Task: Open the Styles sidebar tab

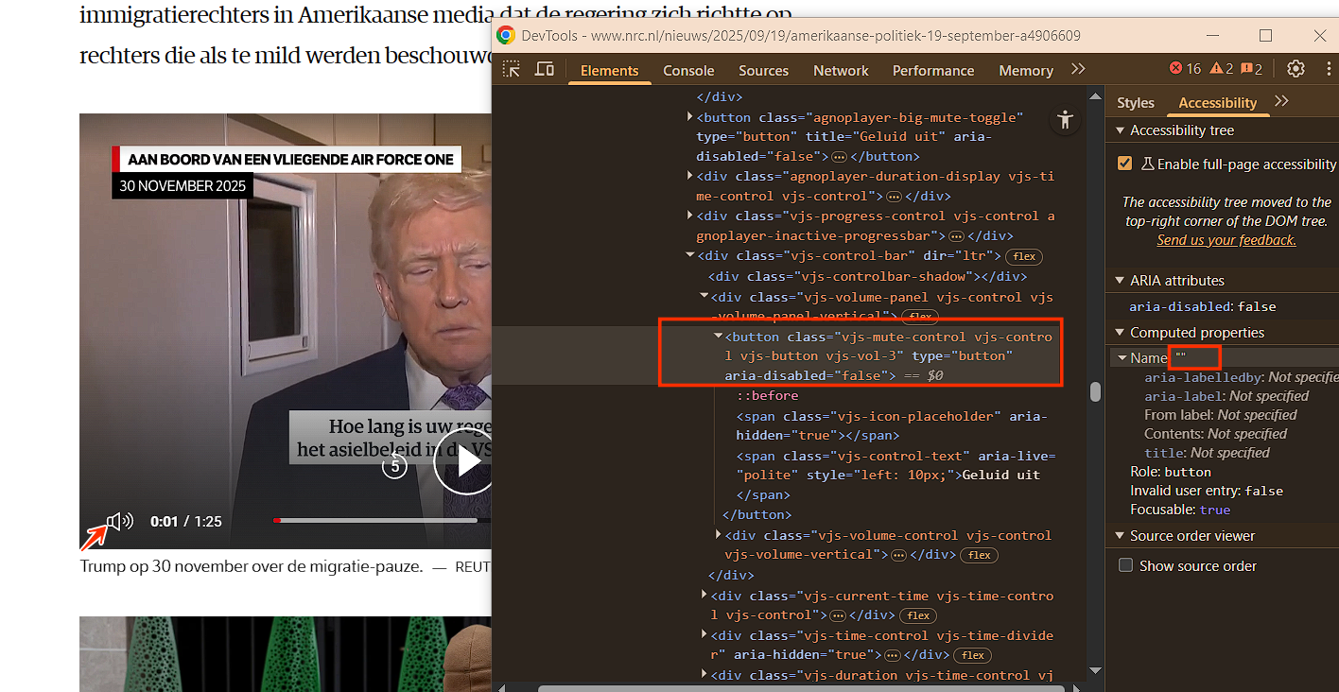Action: [1135, 103]
